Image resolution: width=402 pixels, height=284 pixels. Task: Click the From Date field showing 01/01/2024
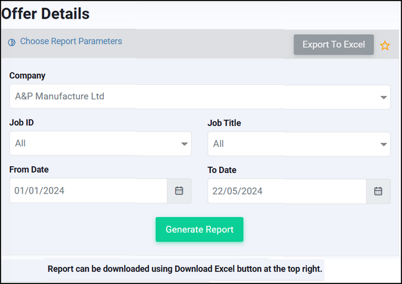89,191
